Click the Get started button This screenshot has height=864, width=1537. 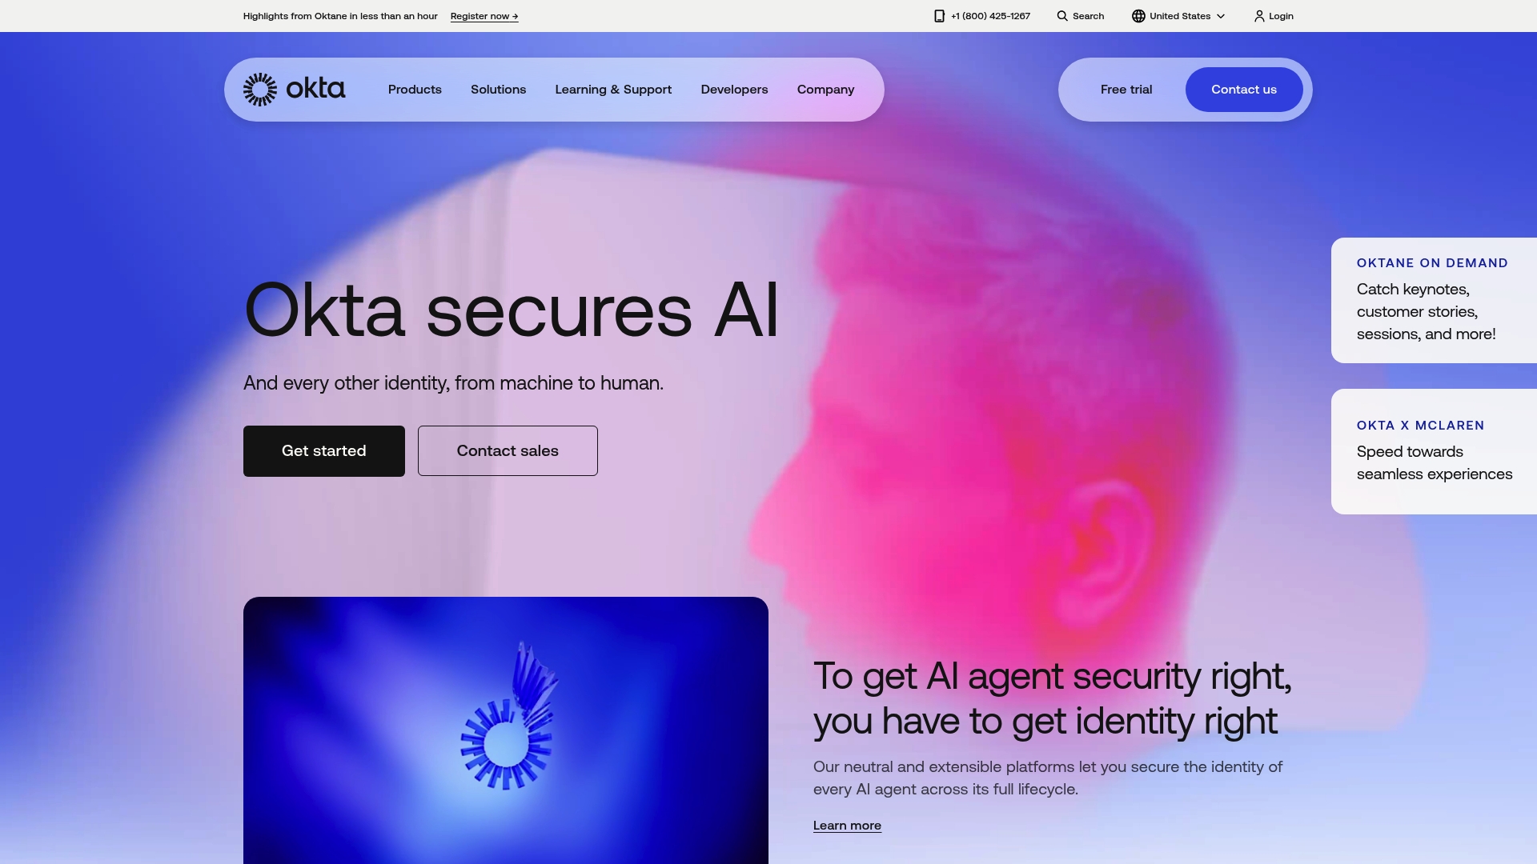(x=324, y=451)
